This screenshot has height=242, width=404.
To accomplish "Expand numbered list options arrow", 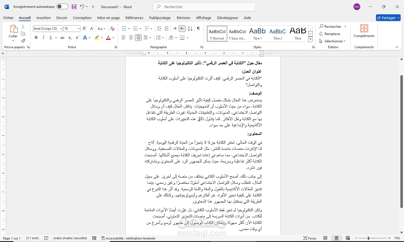I will pos(140,29).
